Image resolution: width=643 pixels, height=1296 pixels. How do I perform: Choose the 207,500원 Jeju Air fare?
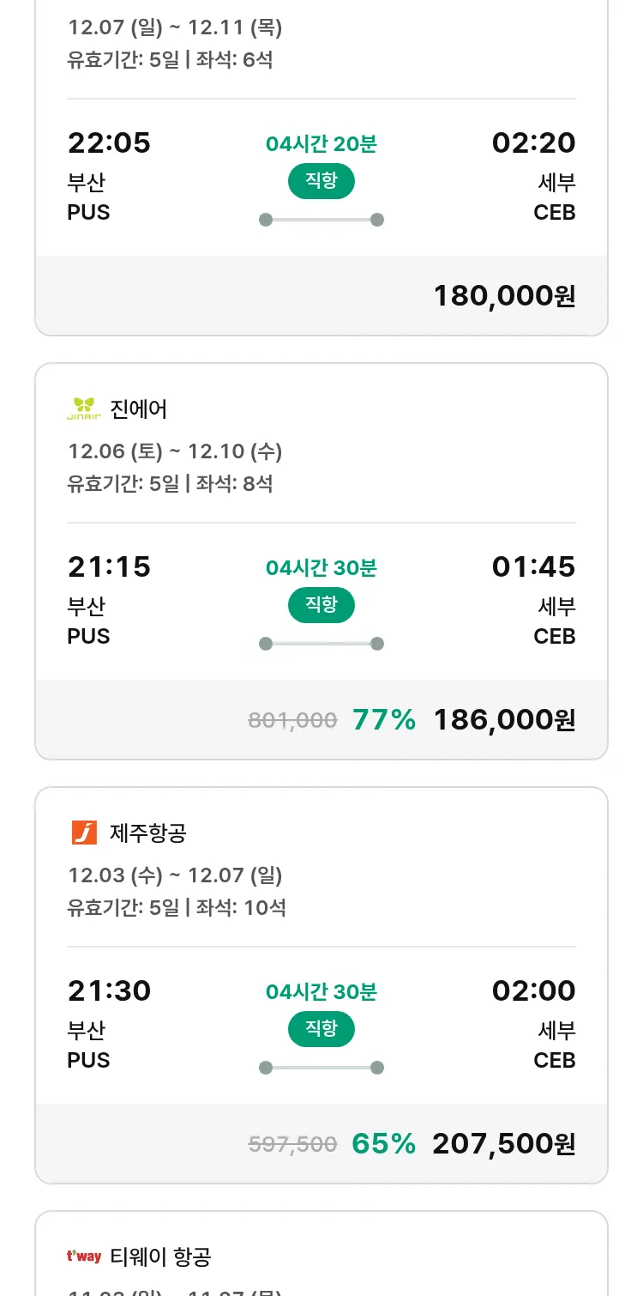(504, 1144)
